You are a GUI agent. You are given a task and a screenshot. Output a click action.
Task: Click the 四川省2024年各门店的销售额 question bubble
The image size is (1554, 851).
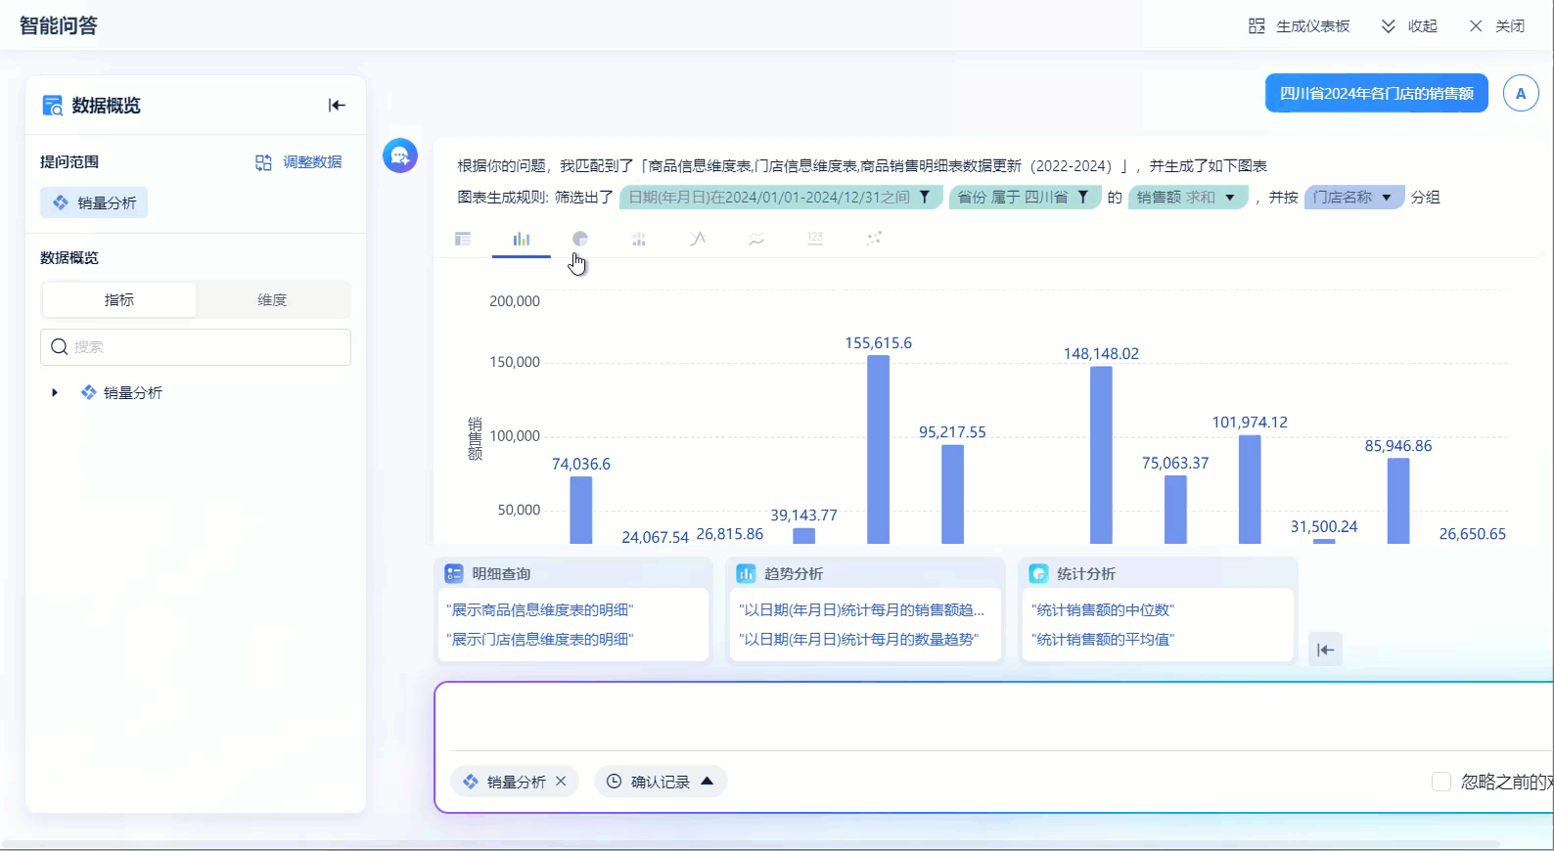click(x=1377, y=93)
